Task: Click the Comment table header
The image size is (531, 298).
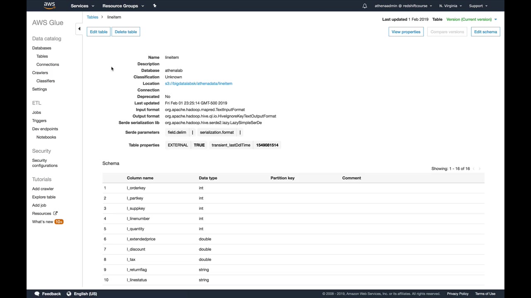Action: pos(351,178)
